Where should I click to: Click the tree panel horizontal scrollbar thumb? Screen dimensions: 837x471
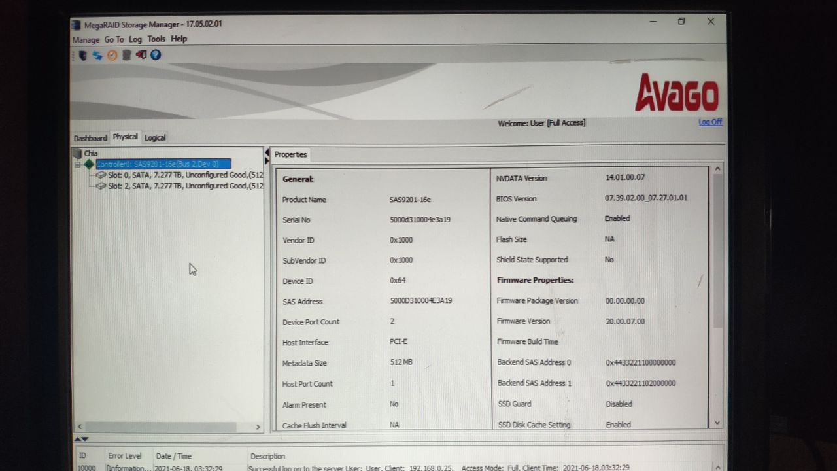(161, 427)
